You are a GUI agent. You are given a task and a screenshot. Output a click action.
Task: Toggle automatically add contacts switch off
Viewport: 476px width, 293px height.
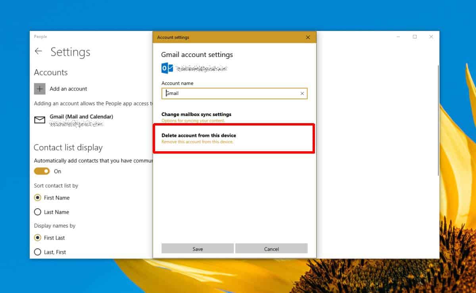point(42,171)
